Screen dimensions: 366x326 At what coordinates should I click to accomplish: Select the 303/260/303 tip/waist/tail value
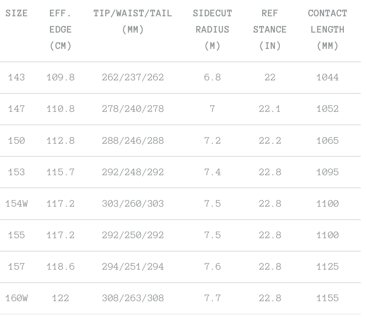(x=133, y=204)
